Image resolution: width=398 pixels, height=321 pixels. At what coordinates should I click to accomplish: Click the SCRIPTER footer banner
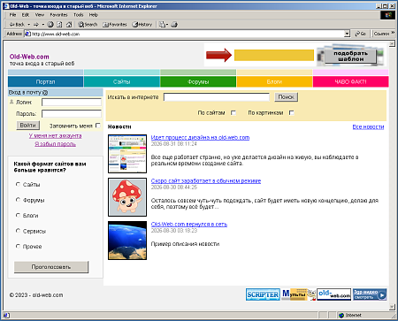point(263,294)
